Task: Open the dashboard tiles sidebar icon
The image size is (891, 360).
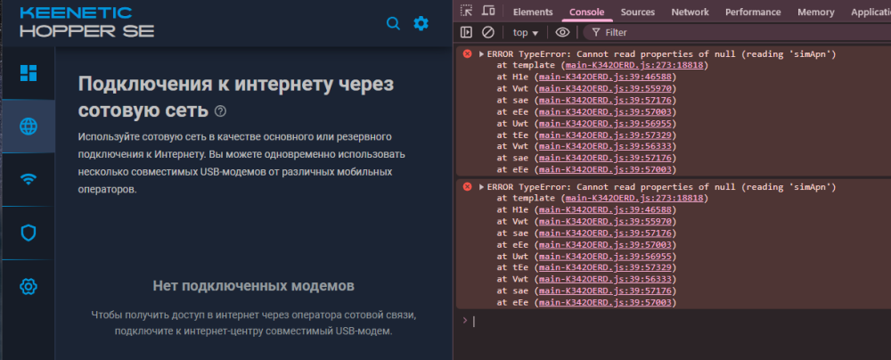Action: 29,73
